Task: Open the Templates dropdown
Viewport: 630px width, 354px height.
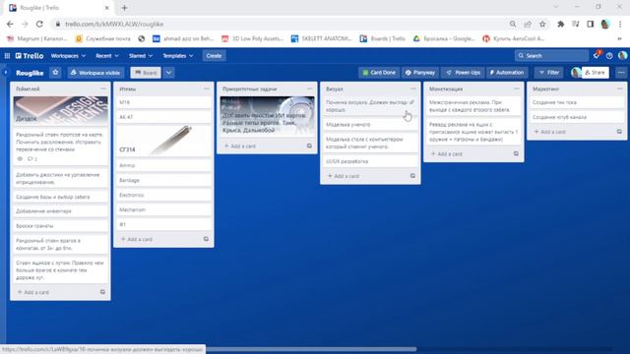Action: (178, 56)
